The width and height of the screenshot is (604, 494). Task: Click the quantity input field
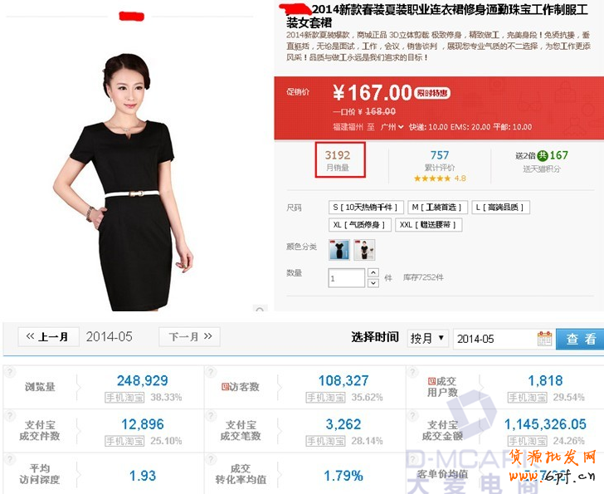pos(347,278)
